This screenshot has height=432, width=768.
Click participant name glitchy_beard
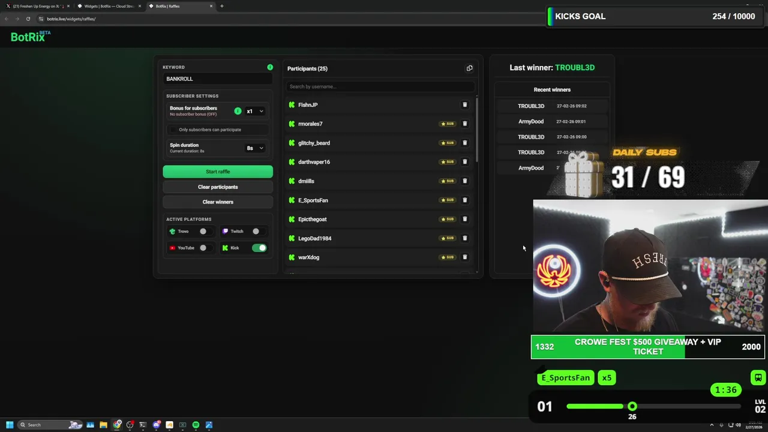click(x=314, y=143)
